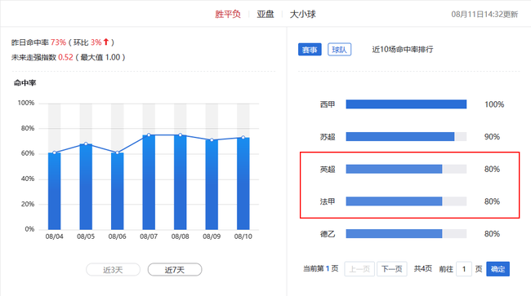
Task: Click the 08/06 chart bar
Action: [x=118, y=191]
